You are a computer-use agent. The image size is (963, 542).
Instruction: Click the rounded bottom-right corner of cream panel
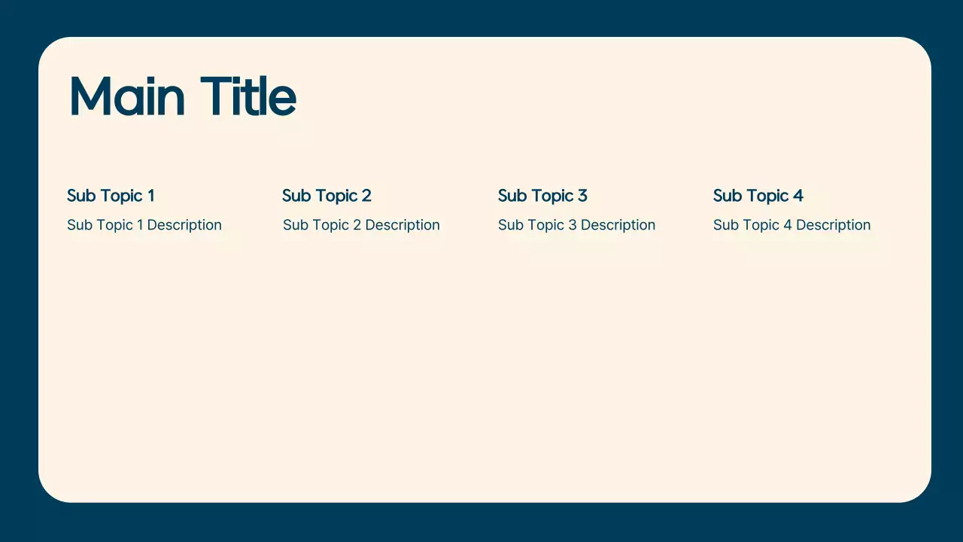click(x=919, y=489)
